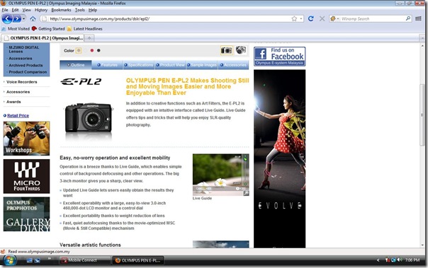Open Accessories link in blue sidebar box

[21, 58]
